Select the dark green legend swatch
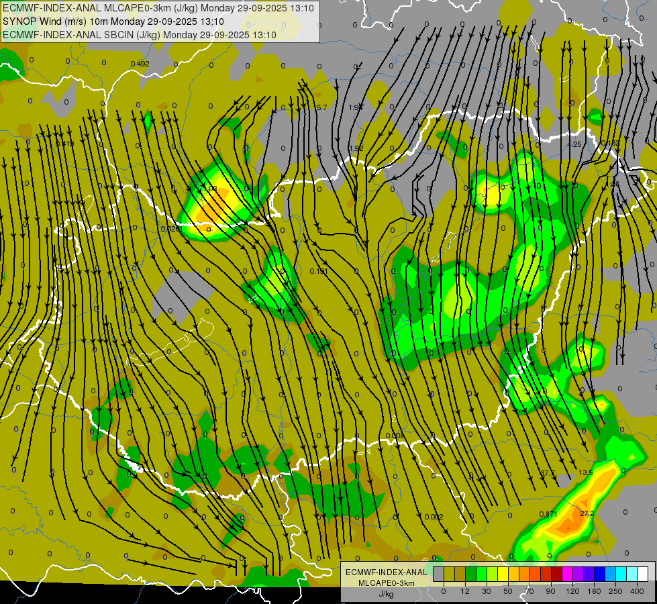Screen dimensions: 657x604 click(x=470, y=574)
